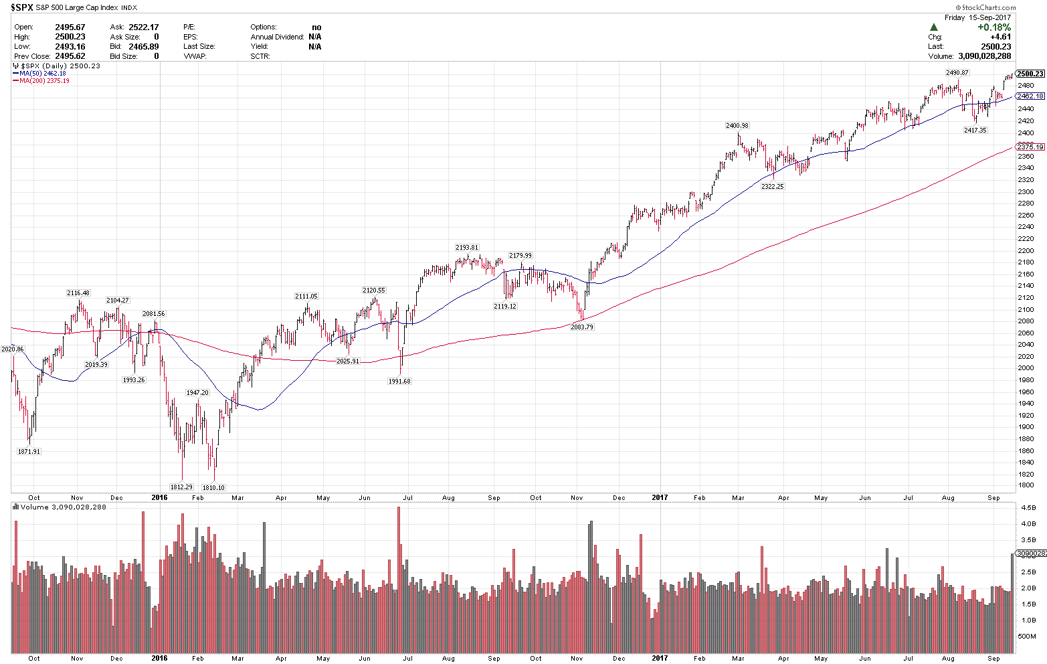Click the 2025.91 low annotation

point(348,361)
